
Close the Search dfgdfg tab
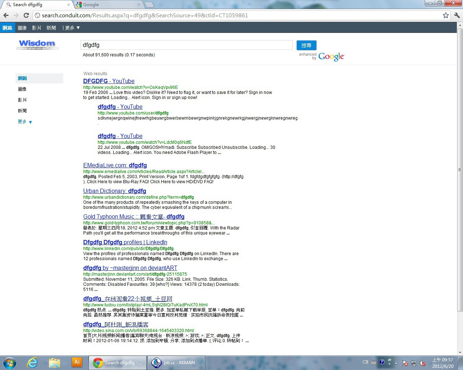69,5
